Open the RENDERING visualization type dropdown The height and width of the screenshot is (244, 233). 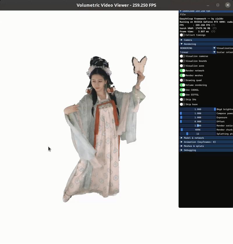(198, 48)
